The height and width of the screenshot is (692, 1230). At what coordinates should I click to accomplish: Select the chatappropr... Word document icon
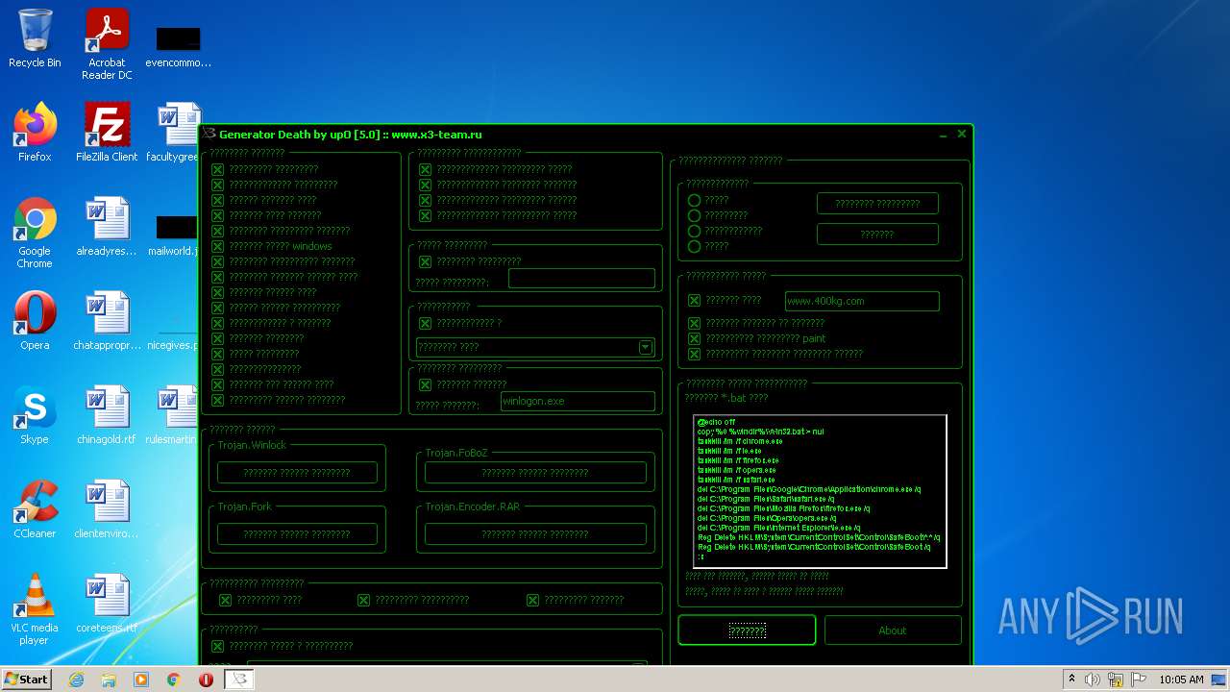tap(107, 321)
